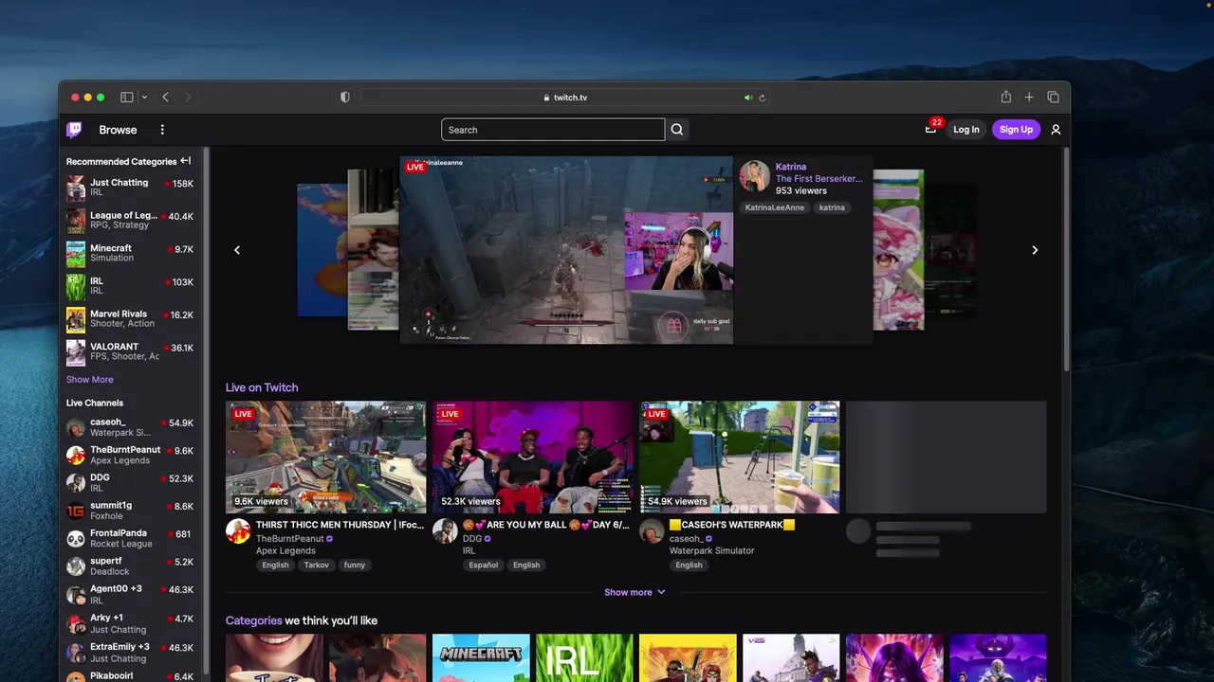Open caseoh_ live channel in sidebar
Viewport: 1214px width, 682px height.
(x=130, y=427)
